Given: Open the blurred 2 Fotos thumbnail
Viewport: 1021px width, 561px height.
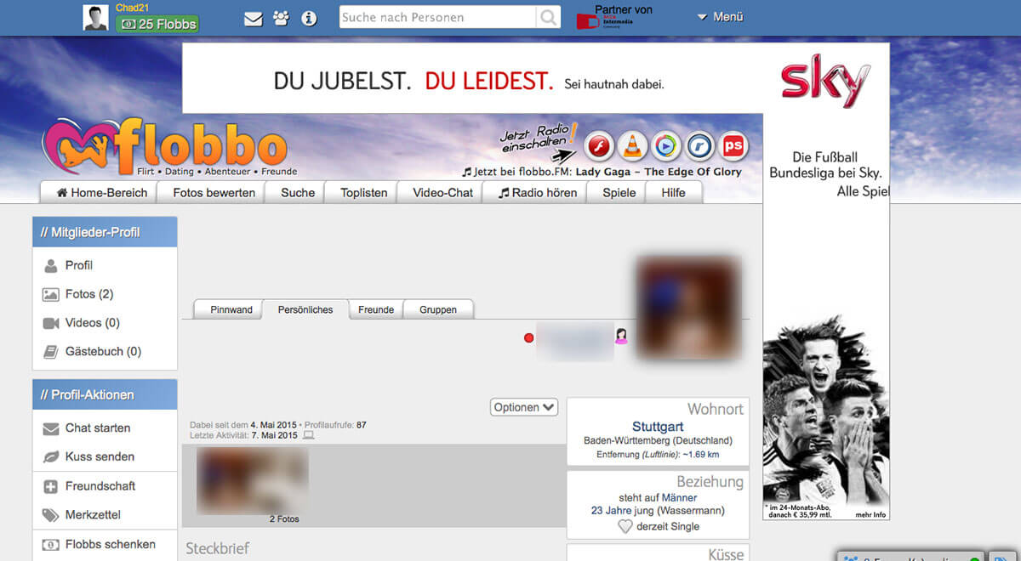Looking at the screenshot, I should tap(253, 481).
